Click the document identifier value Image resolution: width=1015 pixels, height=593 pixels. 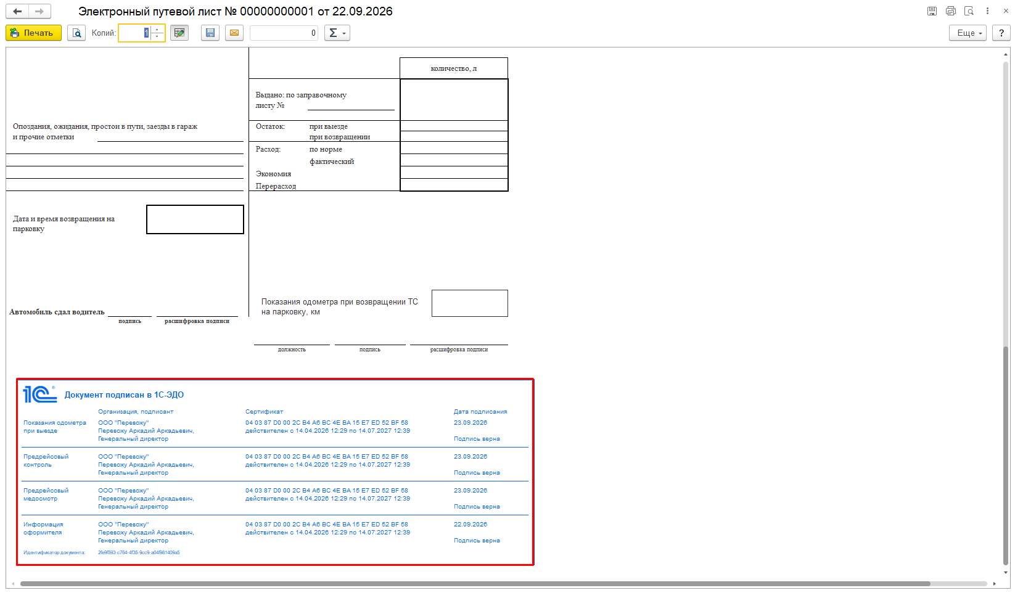[139, 553]
